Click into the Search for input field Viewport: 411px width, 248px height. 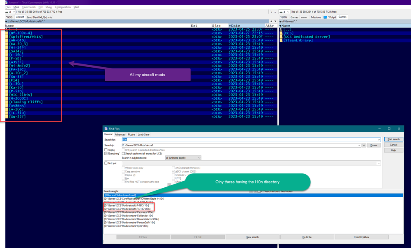(249, 140)
